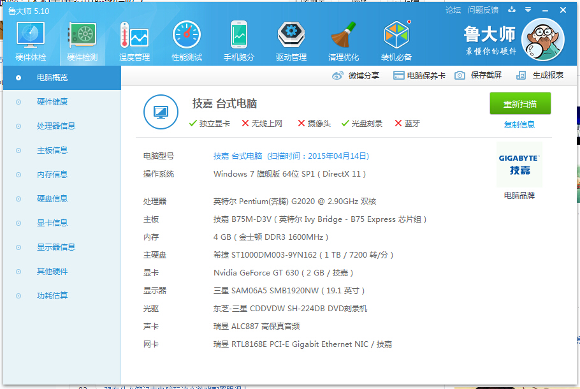Select 电脑概览 in sidebar
The width and height of the screenshot is (580, 389).
(x=62, y=78)
